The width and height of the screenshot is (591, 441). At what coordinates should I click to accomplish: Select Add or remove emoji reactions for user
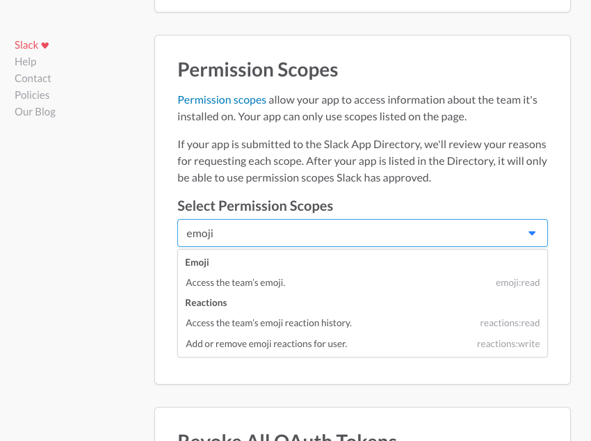(x=266, y=343)
